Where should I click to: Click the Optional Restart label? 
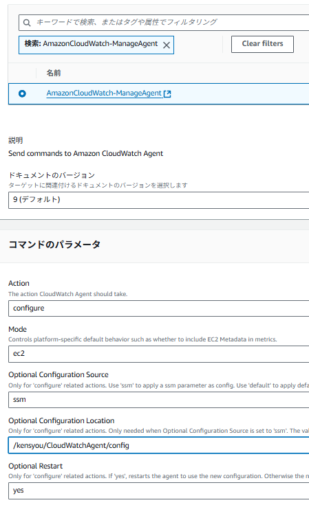[x=35, y=466]
